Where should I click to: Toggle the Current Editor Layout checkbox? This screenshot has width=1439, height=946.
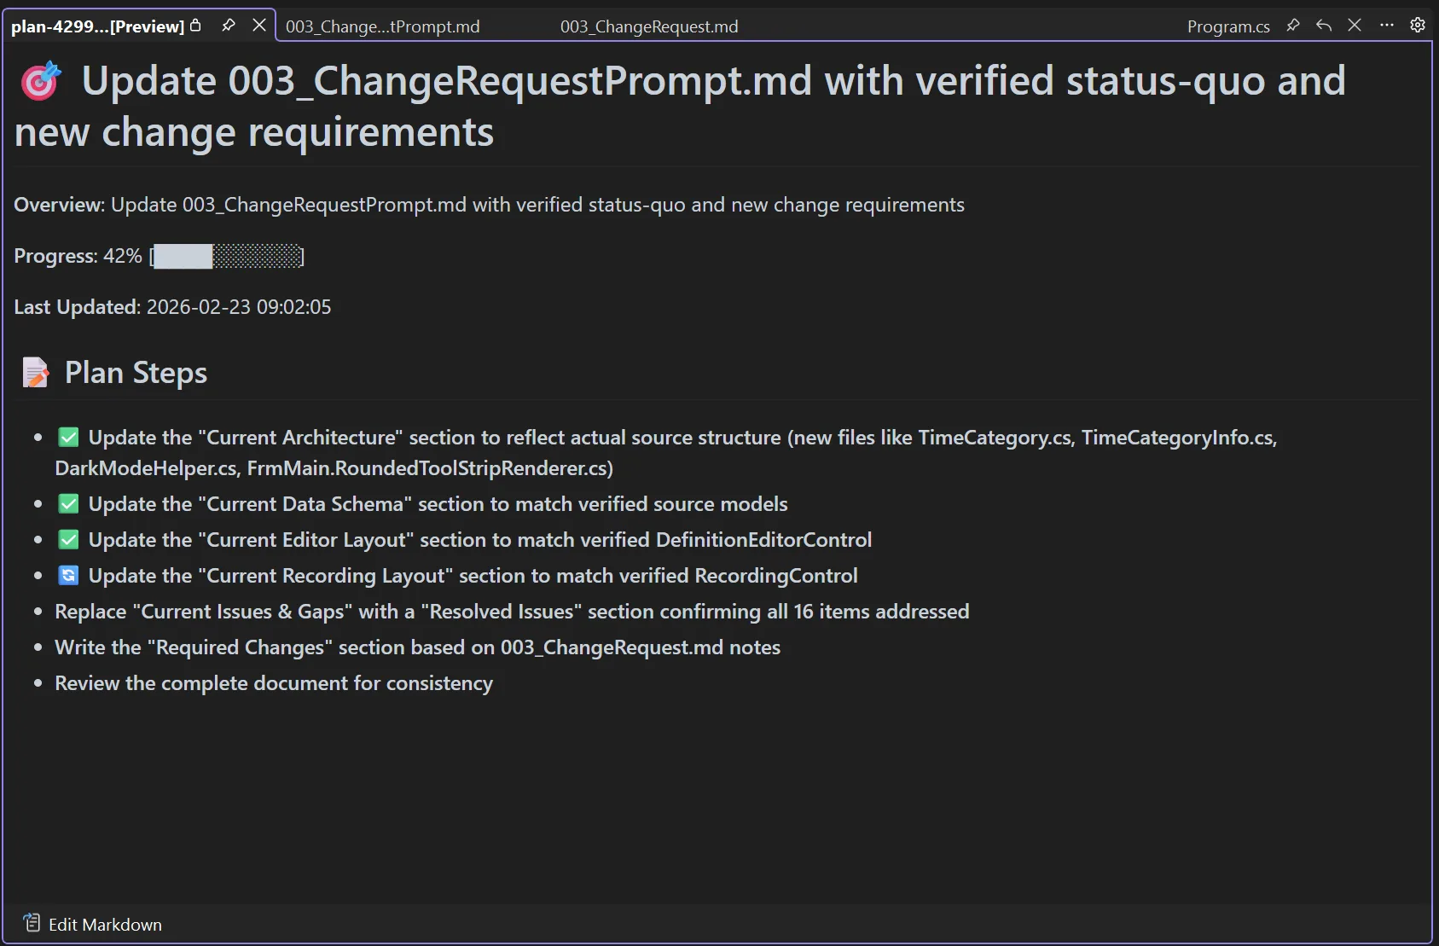[68, 539]
